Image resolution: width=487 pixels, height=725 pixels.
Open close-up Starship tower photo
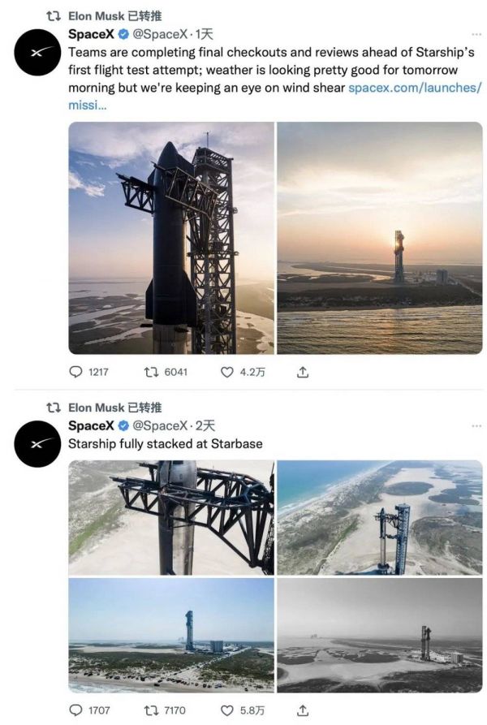(171, 238)
